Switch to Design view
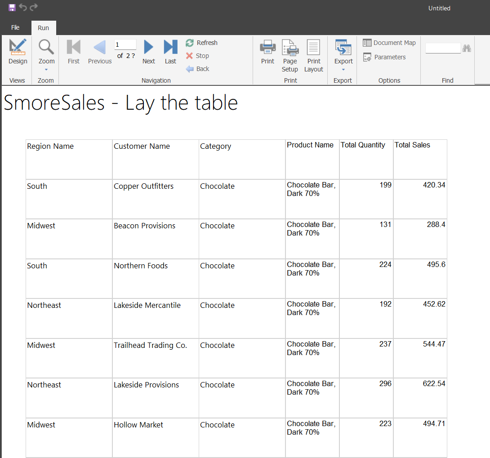Screen dimensions: 490x458 point(18,52)
